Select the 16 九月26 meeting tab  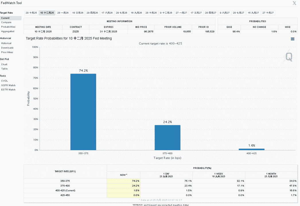(137, 13)
